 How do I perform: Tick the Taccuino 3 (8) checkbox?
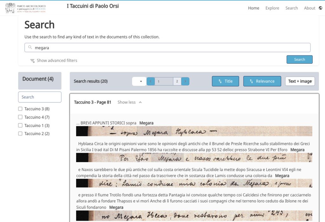[20, 109]
